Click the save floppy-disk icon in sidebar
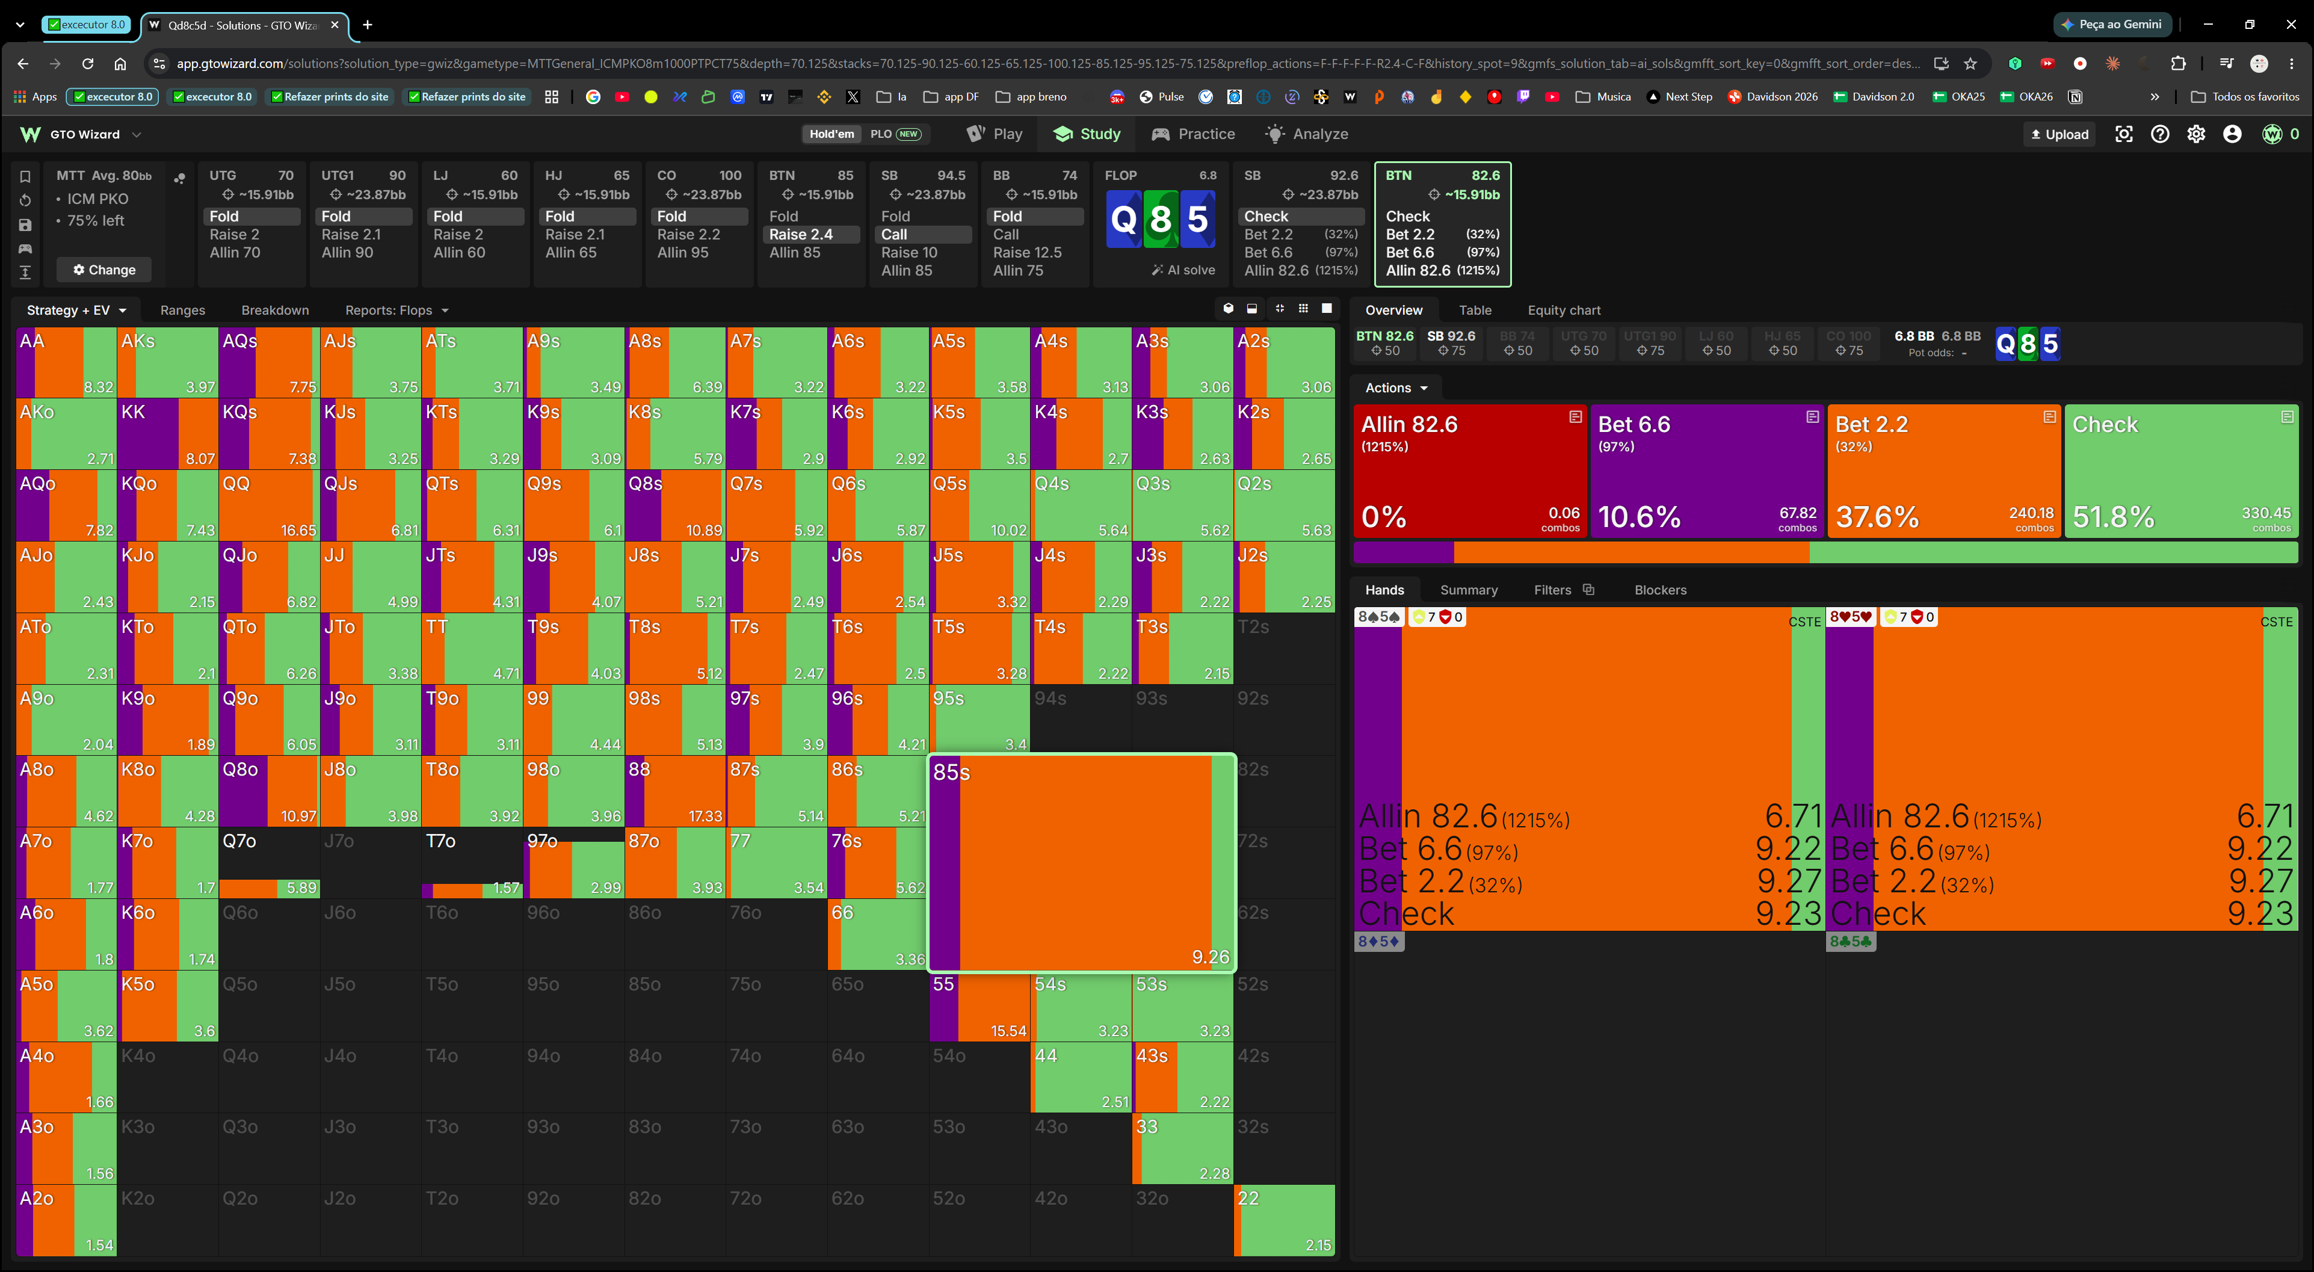Viewport: 2314px width, 1272px height. [25, 224]
